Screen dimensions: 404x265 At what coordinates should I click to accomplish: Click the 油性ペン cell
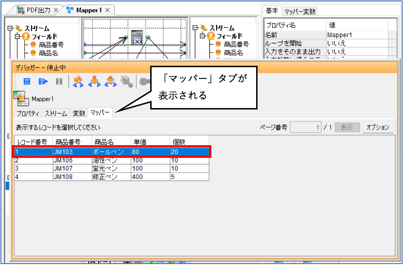tap(111, 160)
